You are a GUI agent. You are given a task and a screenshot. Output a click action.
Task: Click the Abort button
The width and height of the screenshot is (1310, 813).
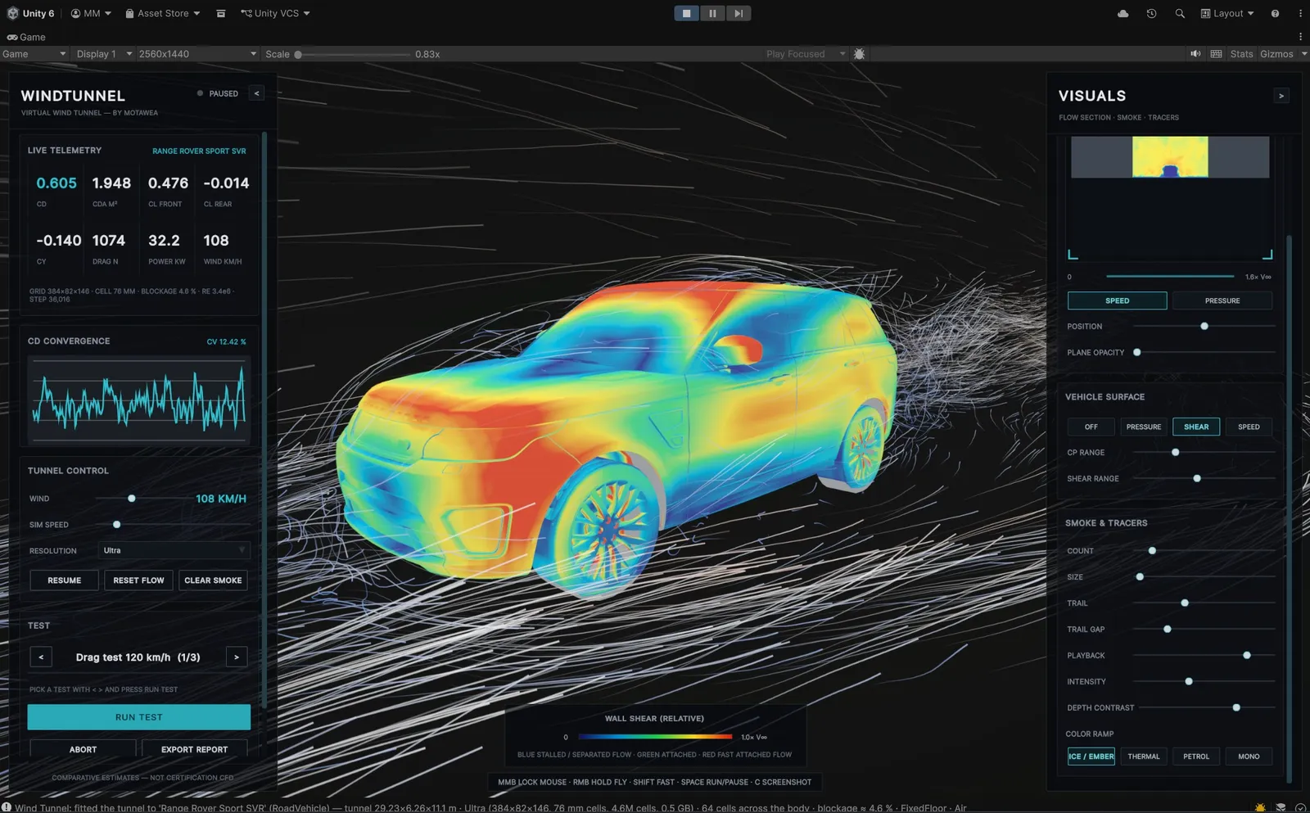point(83,749)
